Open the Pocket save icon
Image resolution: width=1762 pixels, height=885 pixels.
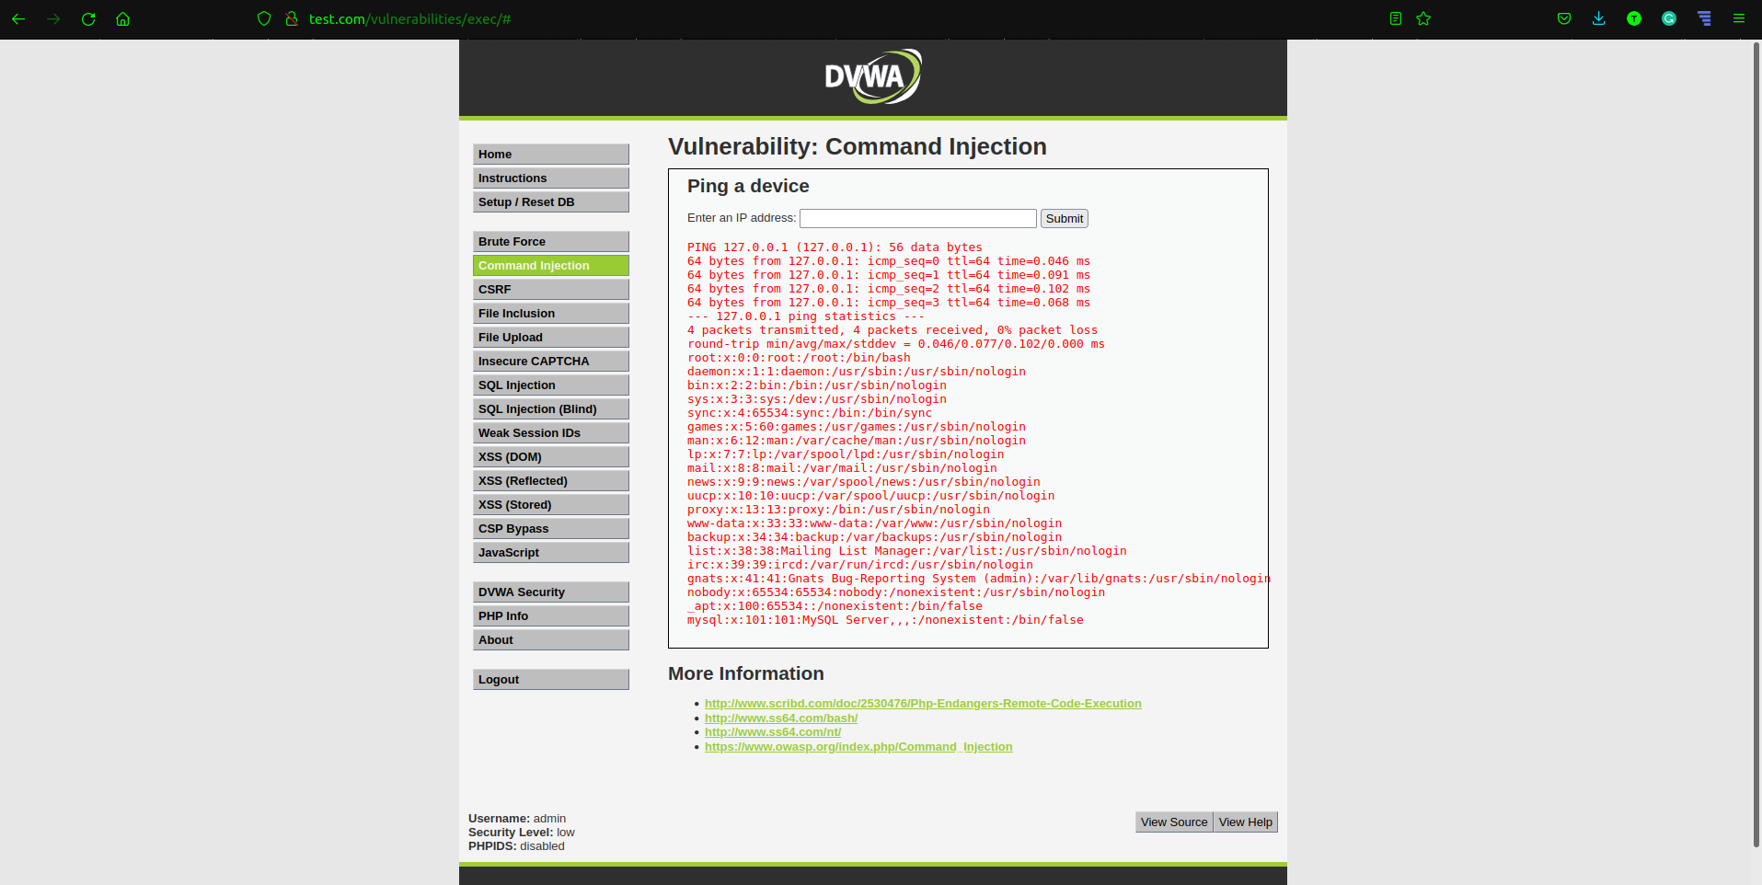coord(1564,18)
